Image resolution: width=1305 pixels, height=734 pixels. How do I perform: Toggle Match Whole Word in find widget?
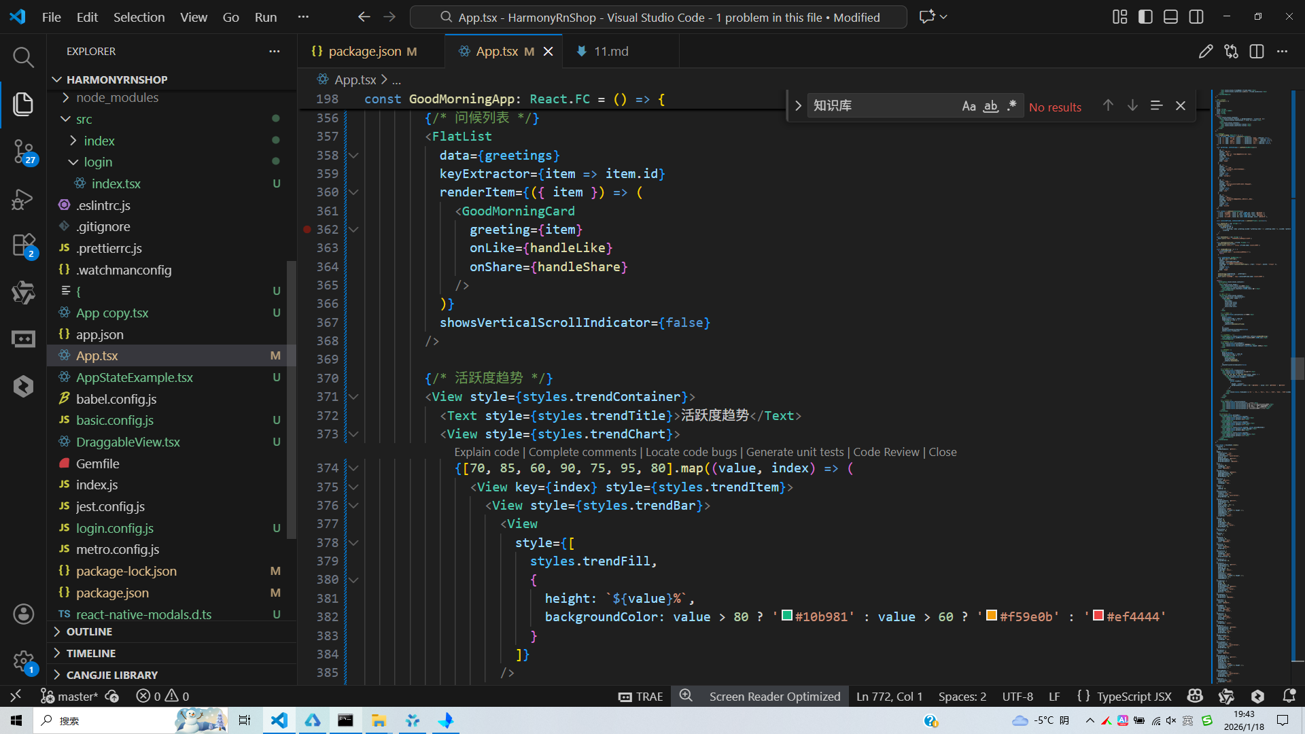coord(991,106)
